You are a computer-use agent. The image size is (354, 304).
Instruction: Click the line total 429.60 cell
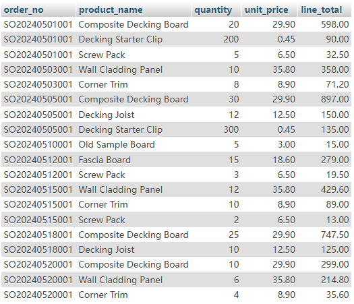click(x=335, y=189)
